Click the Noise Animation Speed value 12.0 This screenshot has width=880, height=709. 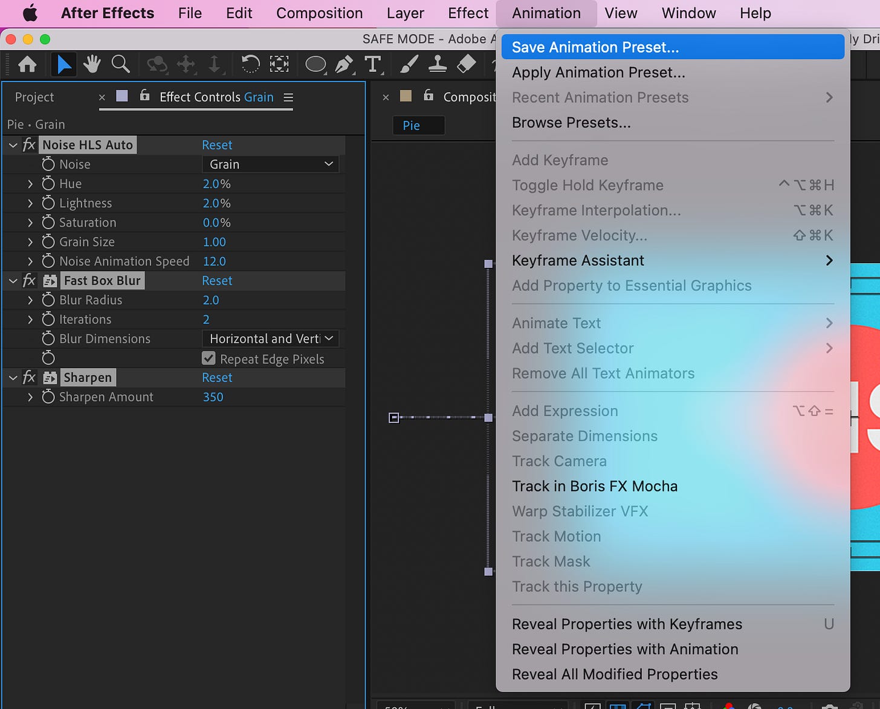(214, 261)
